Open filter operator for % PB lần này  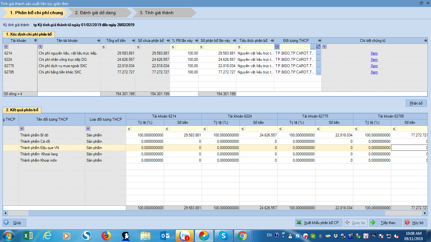[173, 47]
